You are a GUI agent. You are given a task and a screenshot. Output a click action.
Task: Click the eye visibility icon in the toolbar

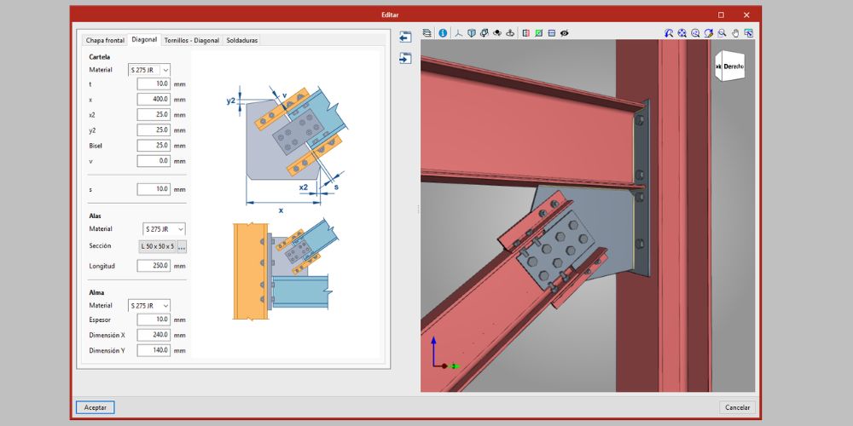[565, 33]
